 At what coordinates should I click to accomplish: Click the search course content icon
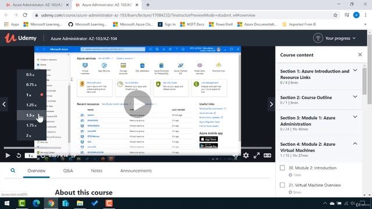pyautogui.click(x=13, y=170)
